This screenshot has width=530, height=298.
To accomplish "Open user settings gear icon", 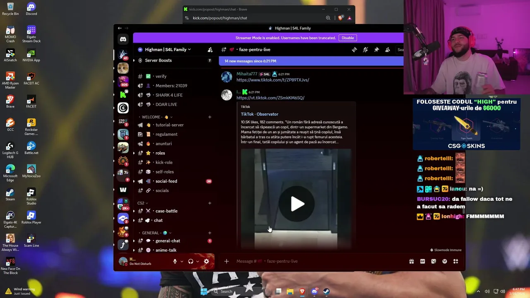I will click(206, 261).
